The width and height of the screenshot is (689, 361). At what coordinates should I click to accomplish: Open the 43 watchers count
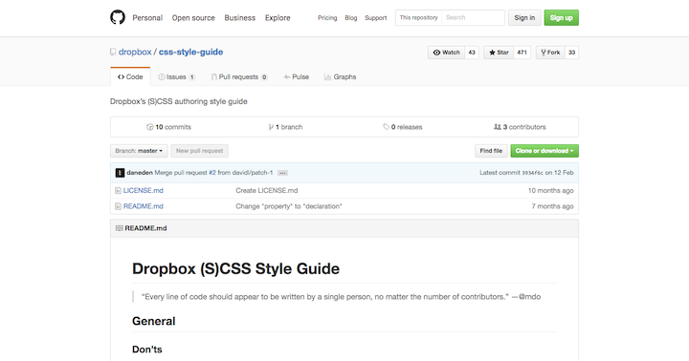(472, 53)
